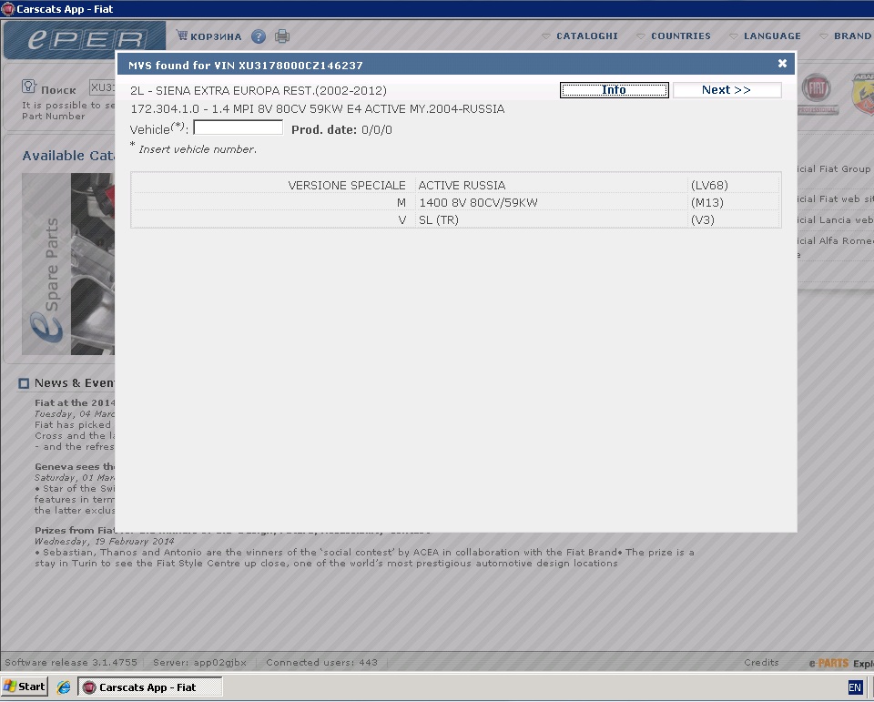This screenshot has height=702, width=874.
Task: Open the Fiat Group official link
Action: tap(834, 169)
